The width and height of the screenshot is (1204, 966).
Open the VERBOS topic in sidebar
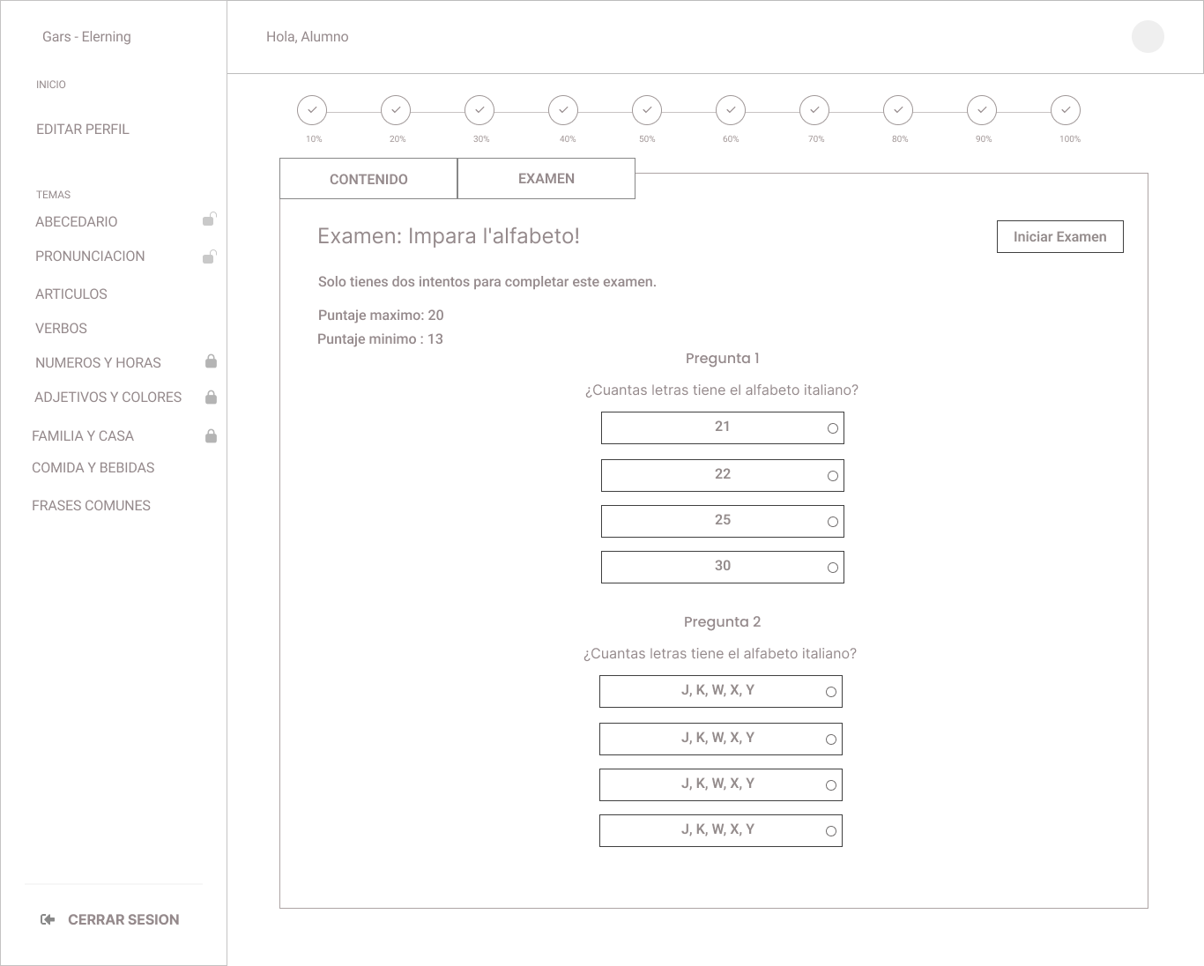point(61,328)
